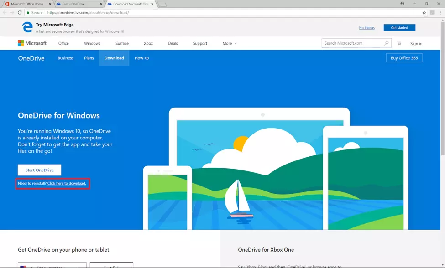445x268 pixels.
Task: Close the Download Microsoft OneDrive tab
Action: 152,4
